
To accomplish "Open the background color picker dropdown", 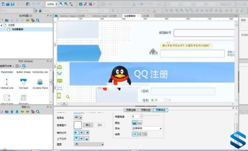I will pyautogui.click(x=78, y=118).
